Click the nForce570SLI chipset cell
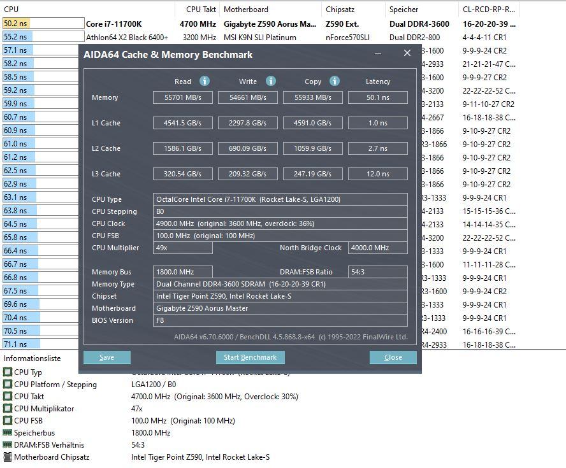The image size is (566, 468). click(347, 38)
